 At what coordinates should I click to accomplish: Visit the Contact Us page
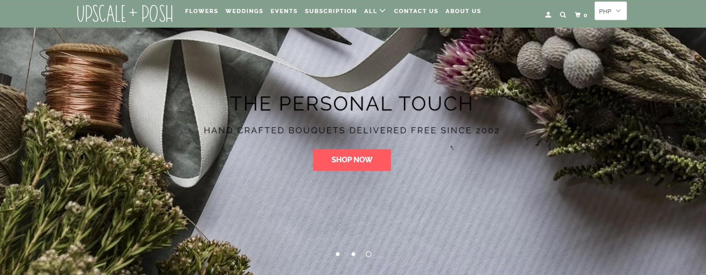pyautogui.click(x=416, y=11)
